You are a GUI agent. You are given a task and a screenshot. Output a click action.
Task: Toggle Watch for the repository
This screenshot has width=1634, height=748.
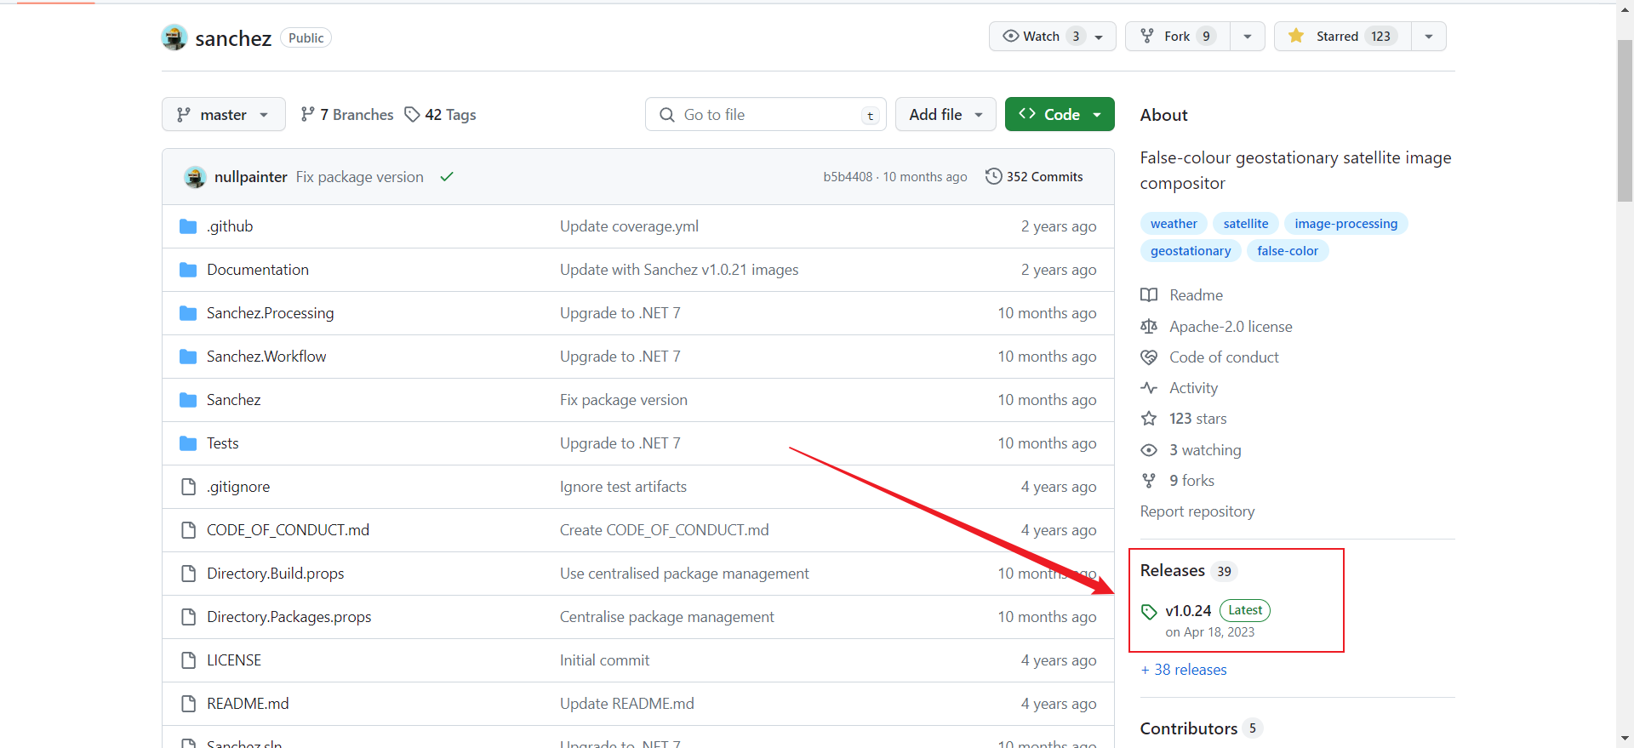tap(1042, 37)
